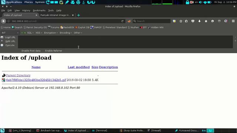The width and height of the screenshot is (237, 133).
Task: Open the Help menu
Action: [x=59, y=10]
